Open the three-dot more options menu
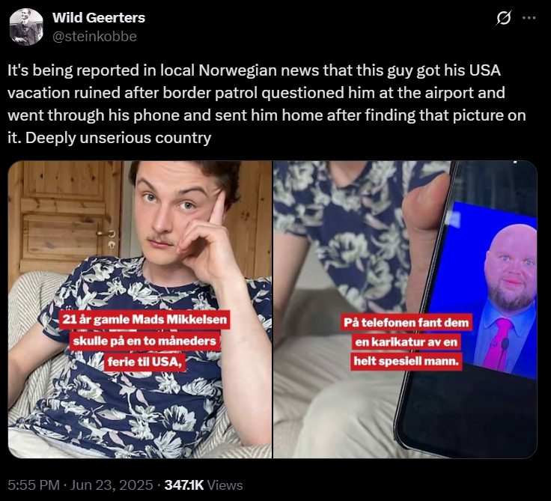This screenshot has height=501, width=551. [x=529, y=18]
